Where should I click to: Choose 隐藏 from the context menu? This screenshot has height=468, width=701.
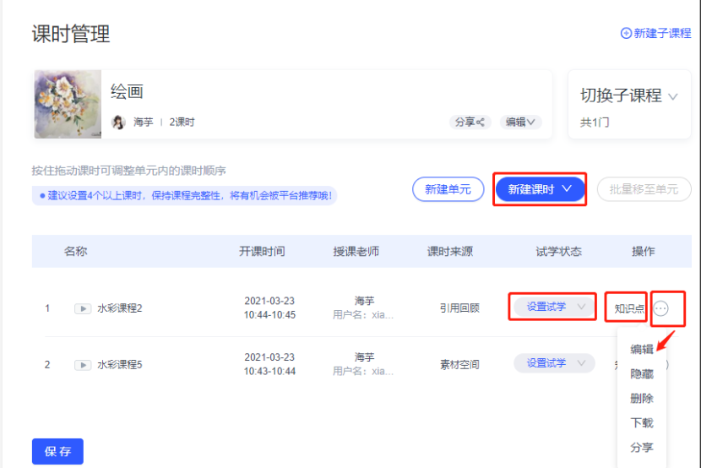tap(642, 373)
